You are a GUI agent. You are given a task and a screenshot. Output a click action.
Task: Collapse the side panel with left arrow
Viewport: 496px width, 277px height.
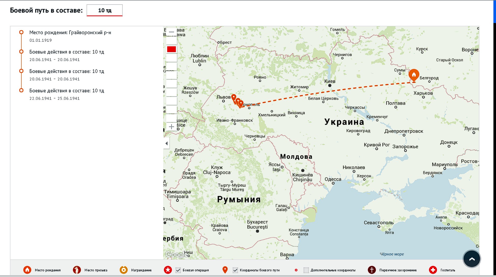point(166,143)
